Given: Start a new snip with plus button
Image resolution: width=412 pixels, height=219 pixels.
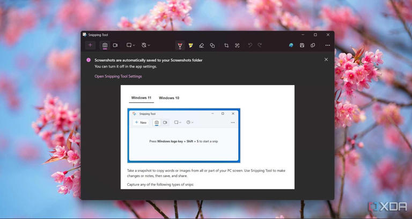Looking at the screenshot, I should click(x=90, y=45).
